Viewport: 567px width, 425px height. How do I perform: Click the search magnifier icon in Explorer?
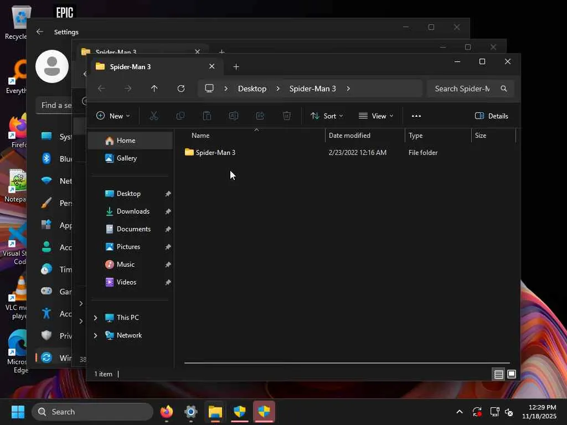point(504,89)
